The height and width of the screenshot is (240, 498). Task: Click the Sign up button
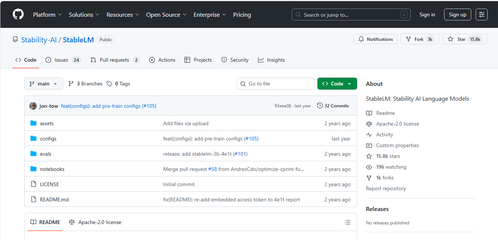[x=457, y=14]
